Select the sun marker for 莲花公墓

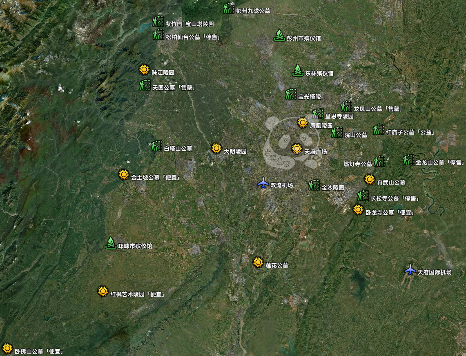tap(258, 262)
